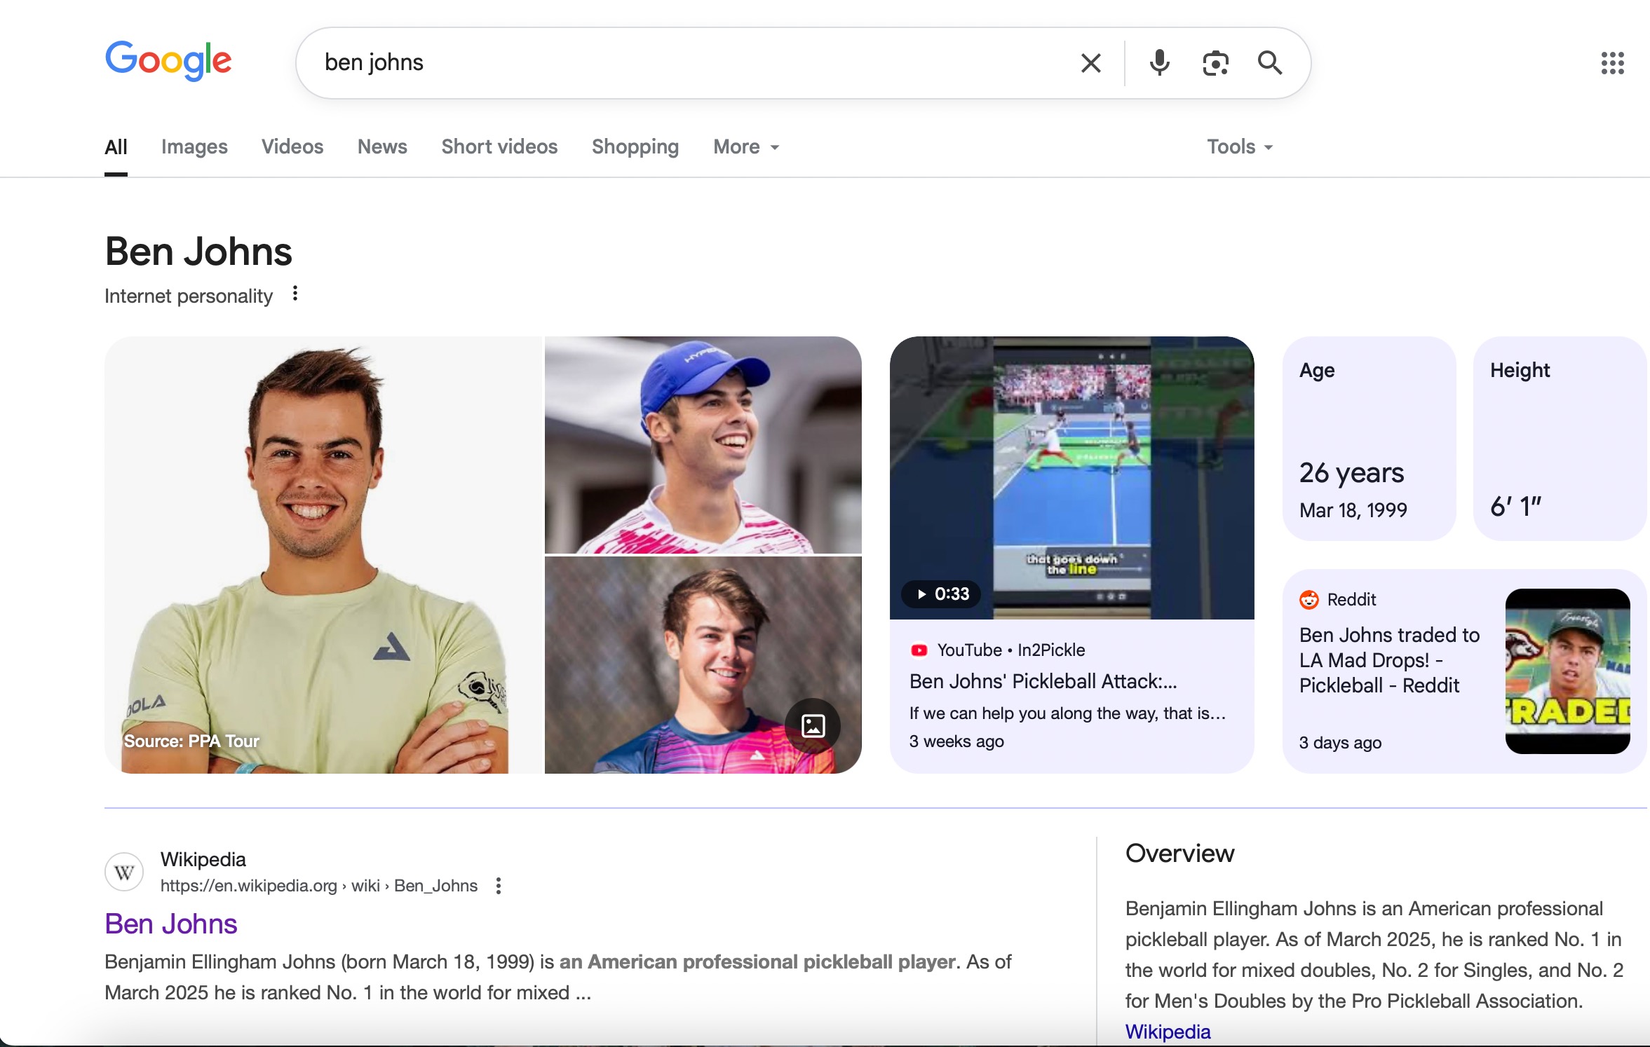Viewport: 1650px width, 1047px height.
Task: Select the YouTube icon next to In2Pickle
Action: [919, 650]
